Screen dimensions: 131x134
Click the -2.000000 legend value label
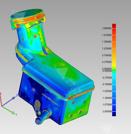click(x=107, y=111)
